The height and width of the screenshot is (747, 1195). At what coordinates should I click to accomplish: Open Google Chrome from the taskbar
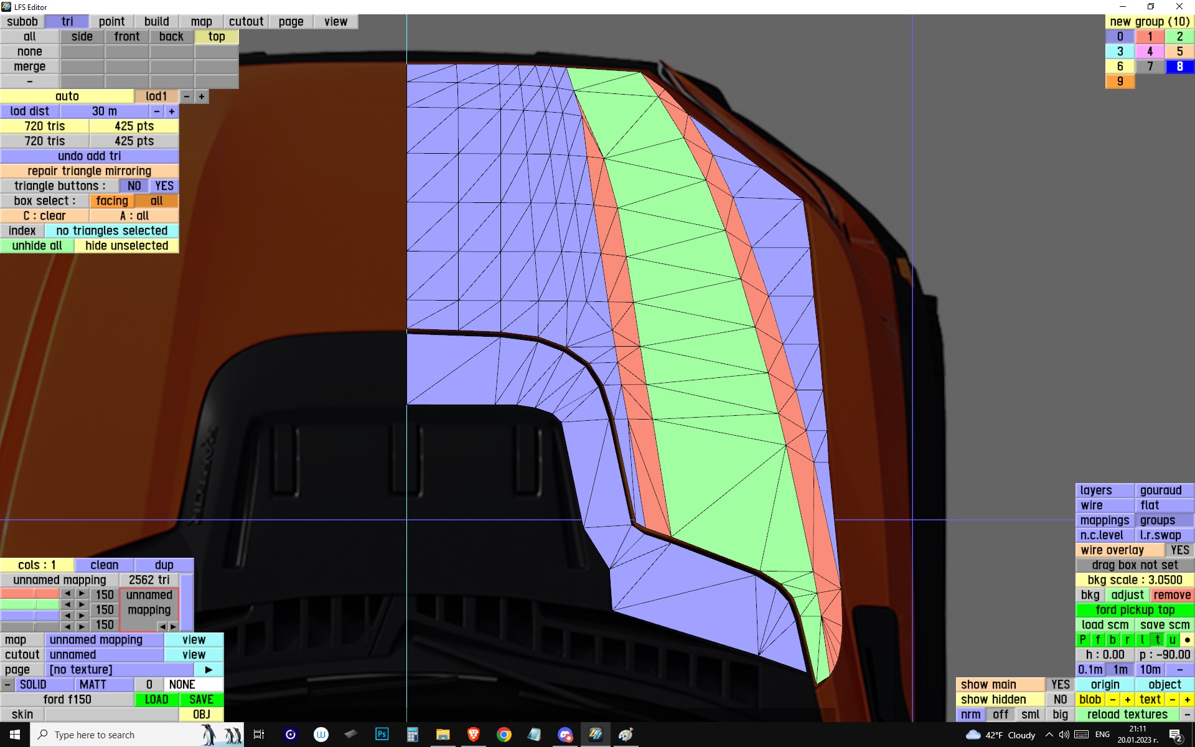(504, 735)
